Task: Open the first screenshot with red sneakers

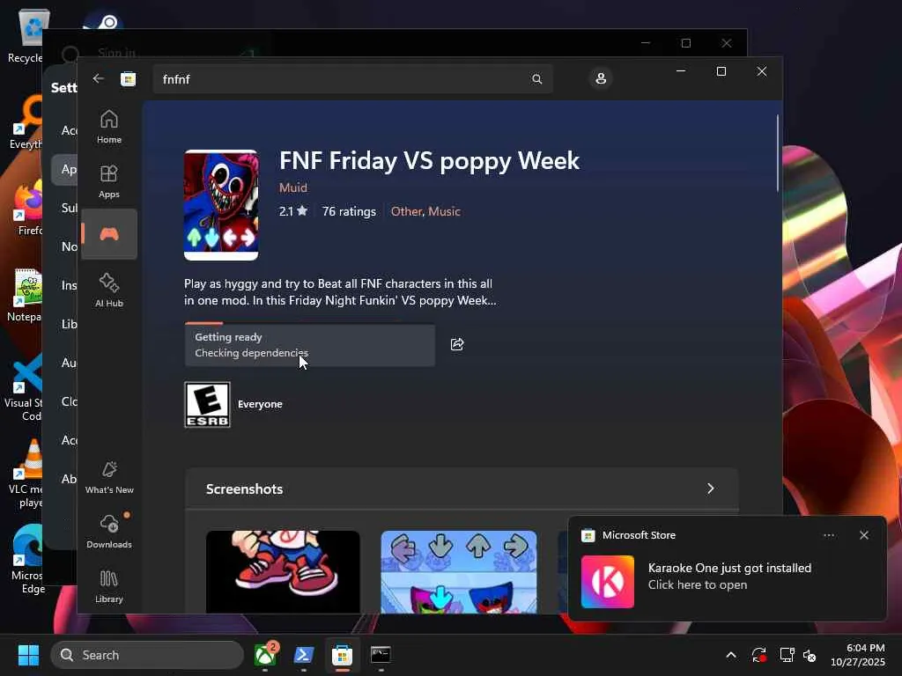Action: [x=283, y=572]
